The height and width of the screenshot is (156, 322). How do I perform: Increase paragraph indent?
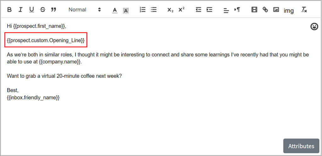coord(209,10)
